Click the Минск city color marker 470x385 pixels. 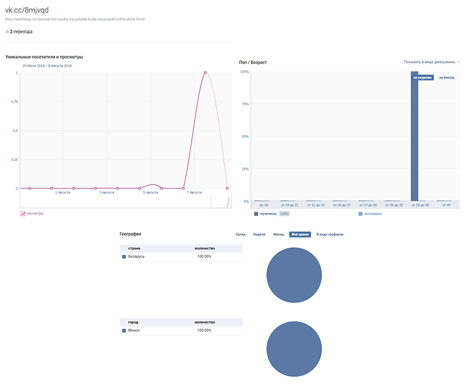click(124, 330)
